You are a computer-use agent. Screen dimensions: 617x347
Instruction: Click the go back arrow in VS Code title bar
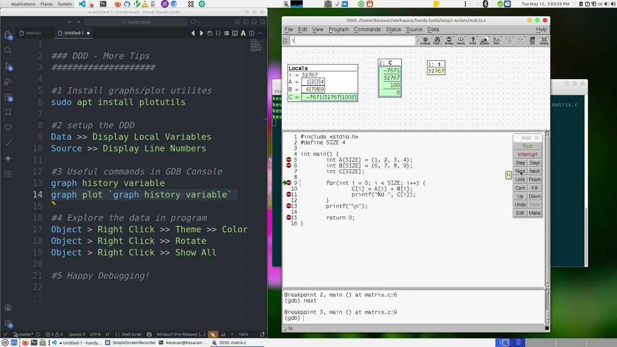tap(69, 22)
